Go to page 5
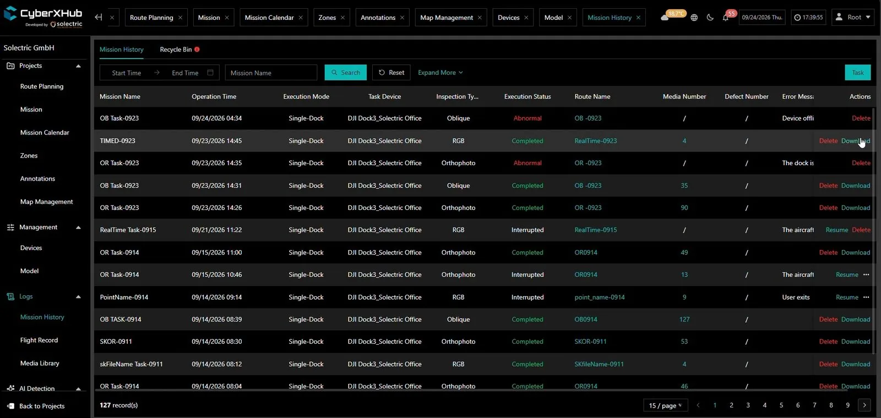Viewport: 881px width, 418px height. (x=781, y=405)
